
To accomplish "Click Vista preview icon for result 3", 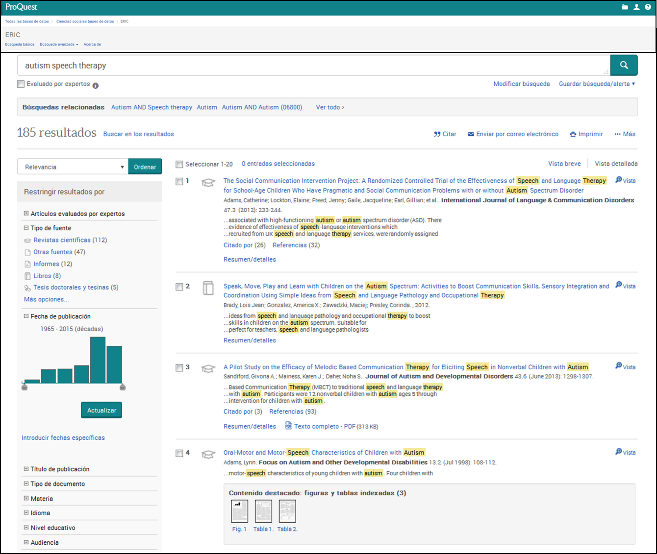I will [x=619, y=366].
